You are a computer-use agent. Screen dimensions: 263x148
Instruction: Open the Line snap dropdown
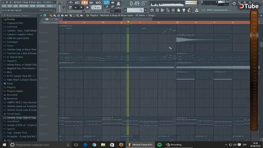pos(115,11)
